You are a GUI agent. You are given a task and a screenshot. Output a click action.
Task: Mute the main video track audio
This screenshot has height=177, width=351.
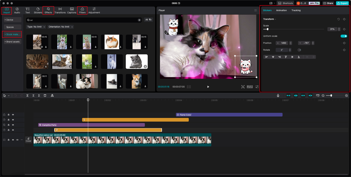(x=17, y=140)
